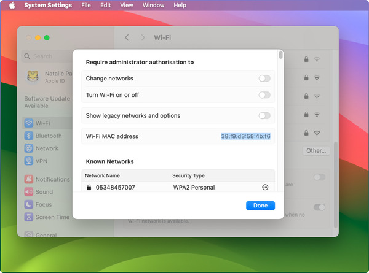This screenshot has width=369, height=273.
Task: Open the Help menu
Action: click(x=180, y=5)
